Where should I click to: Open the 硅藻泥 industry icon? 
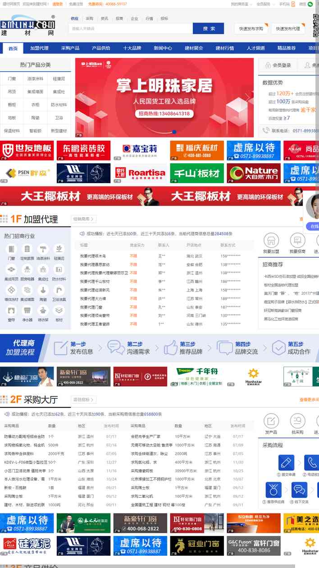tap(59, 249)
